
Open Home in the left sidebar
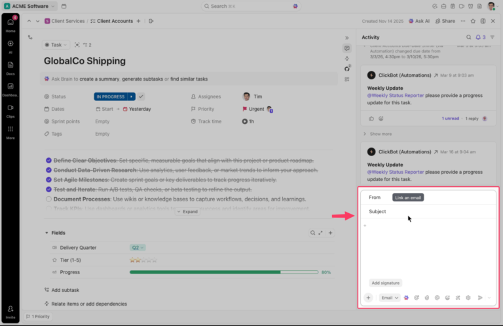pyautogui.click(x=10, y=25)
